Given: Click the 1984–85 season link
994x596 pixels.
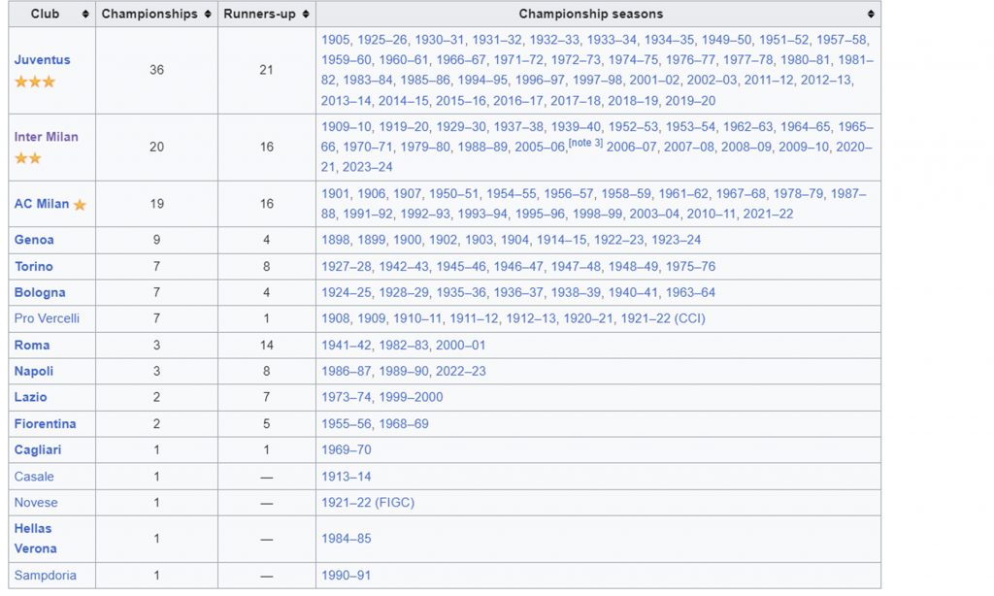Looking at the screenshot, I should tap(347, 539).
